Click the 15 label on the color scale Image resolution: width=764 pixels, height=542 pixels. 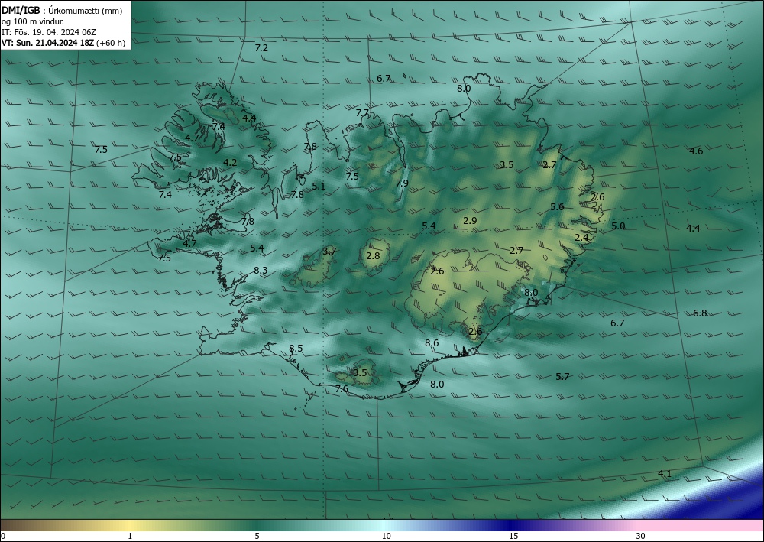513,537
